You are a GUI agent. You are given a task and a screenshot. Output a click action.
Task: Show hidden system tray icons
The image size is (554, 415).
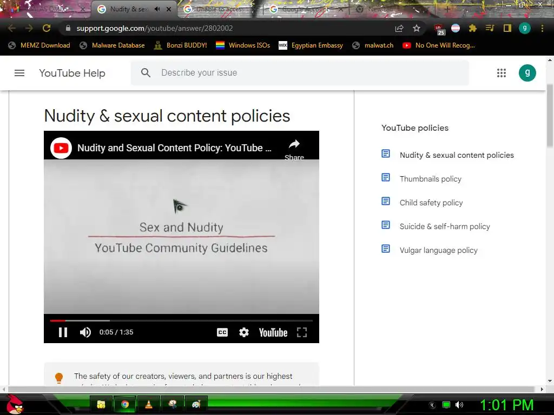point(432,405)
